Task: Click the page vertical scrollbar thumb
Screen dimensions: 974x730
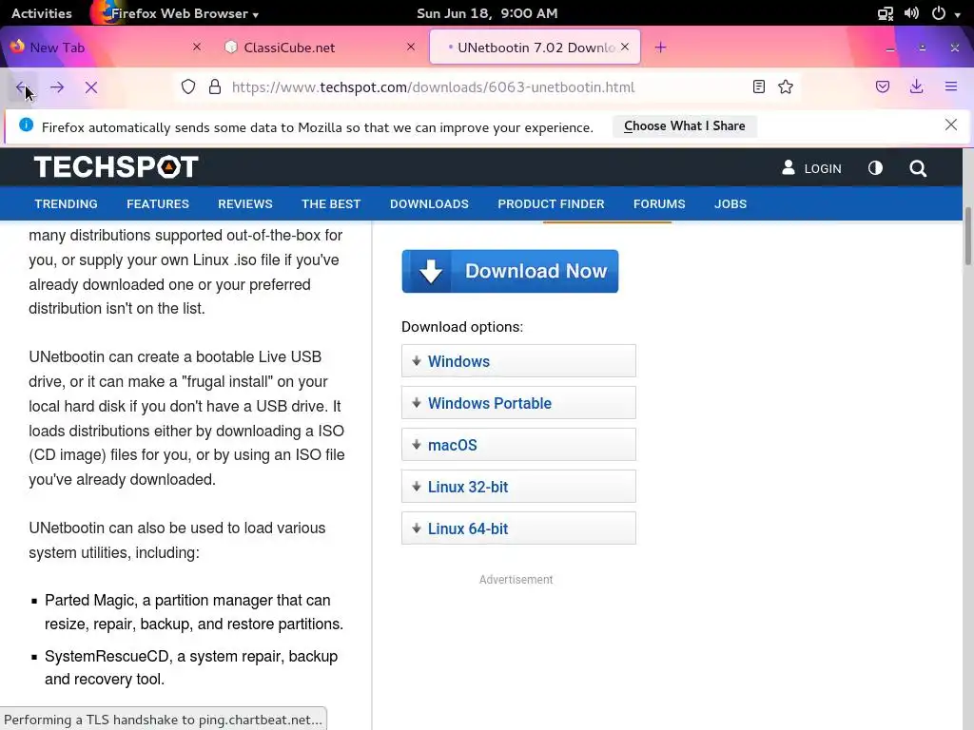Action: point(967,237)
